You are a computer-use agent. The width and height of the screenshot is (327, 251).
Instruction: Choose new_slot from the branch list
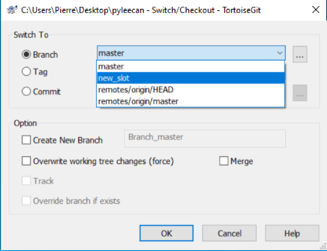pyautogui.click(x=191, y=78)
